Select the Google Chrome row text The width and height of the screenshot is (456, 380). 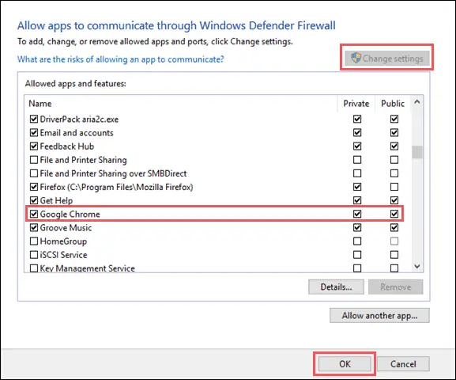click(x=70, y=215)
